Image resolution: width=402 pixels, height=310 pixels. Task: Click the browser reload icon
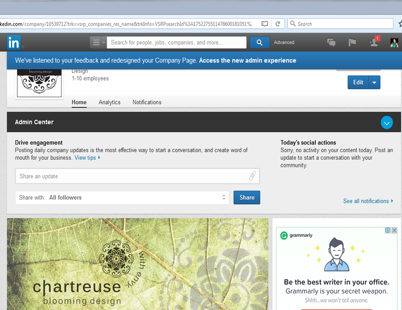click(278, 24)
